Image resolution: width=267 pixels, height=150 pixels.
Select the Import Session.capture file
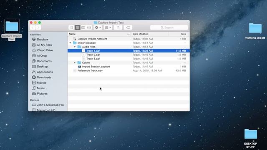(128, 67)
